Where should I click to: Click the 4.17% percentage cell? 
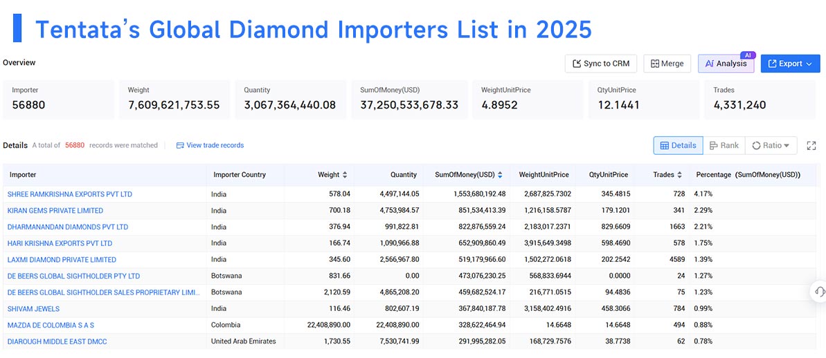click(703, 194)
